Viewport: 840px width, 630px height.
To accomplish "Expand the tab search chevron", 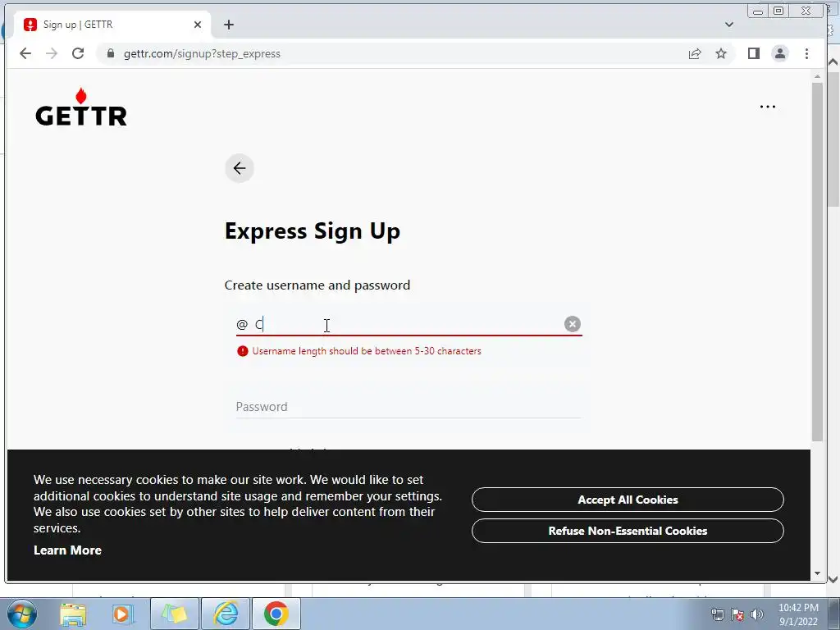I will (729, 25).
